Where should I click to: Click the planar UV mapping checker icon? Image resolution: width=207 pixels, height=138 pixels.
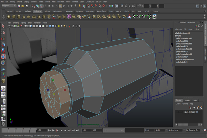[x=134, y=17]
